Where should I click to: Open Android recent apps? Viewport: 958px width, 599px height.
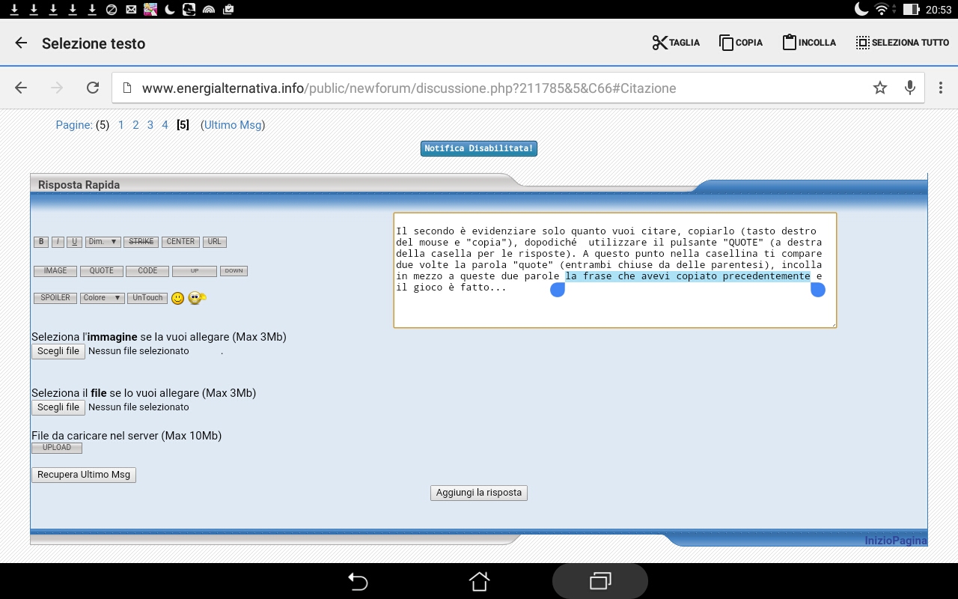coord(600,581)
